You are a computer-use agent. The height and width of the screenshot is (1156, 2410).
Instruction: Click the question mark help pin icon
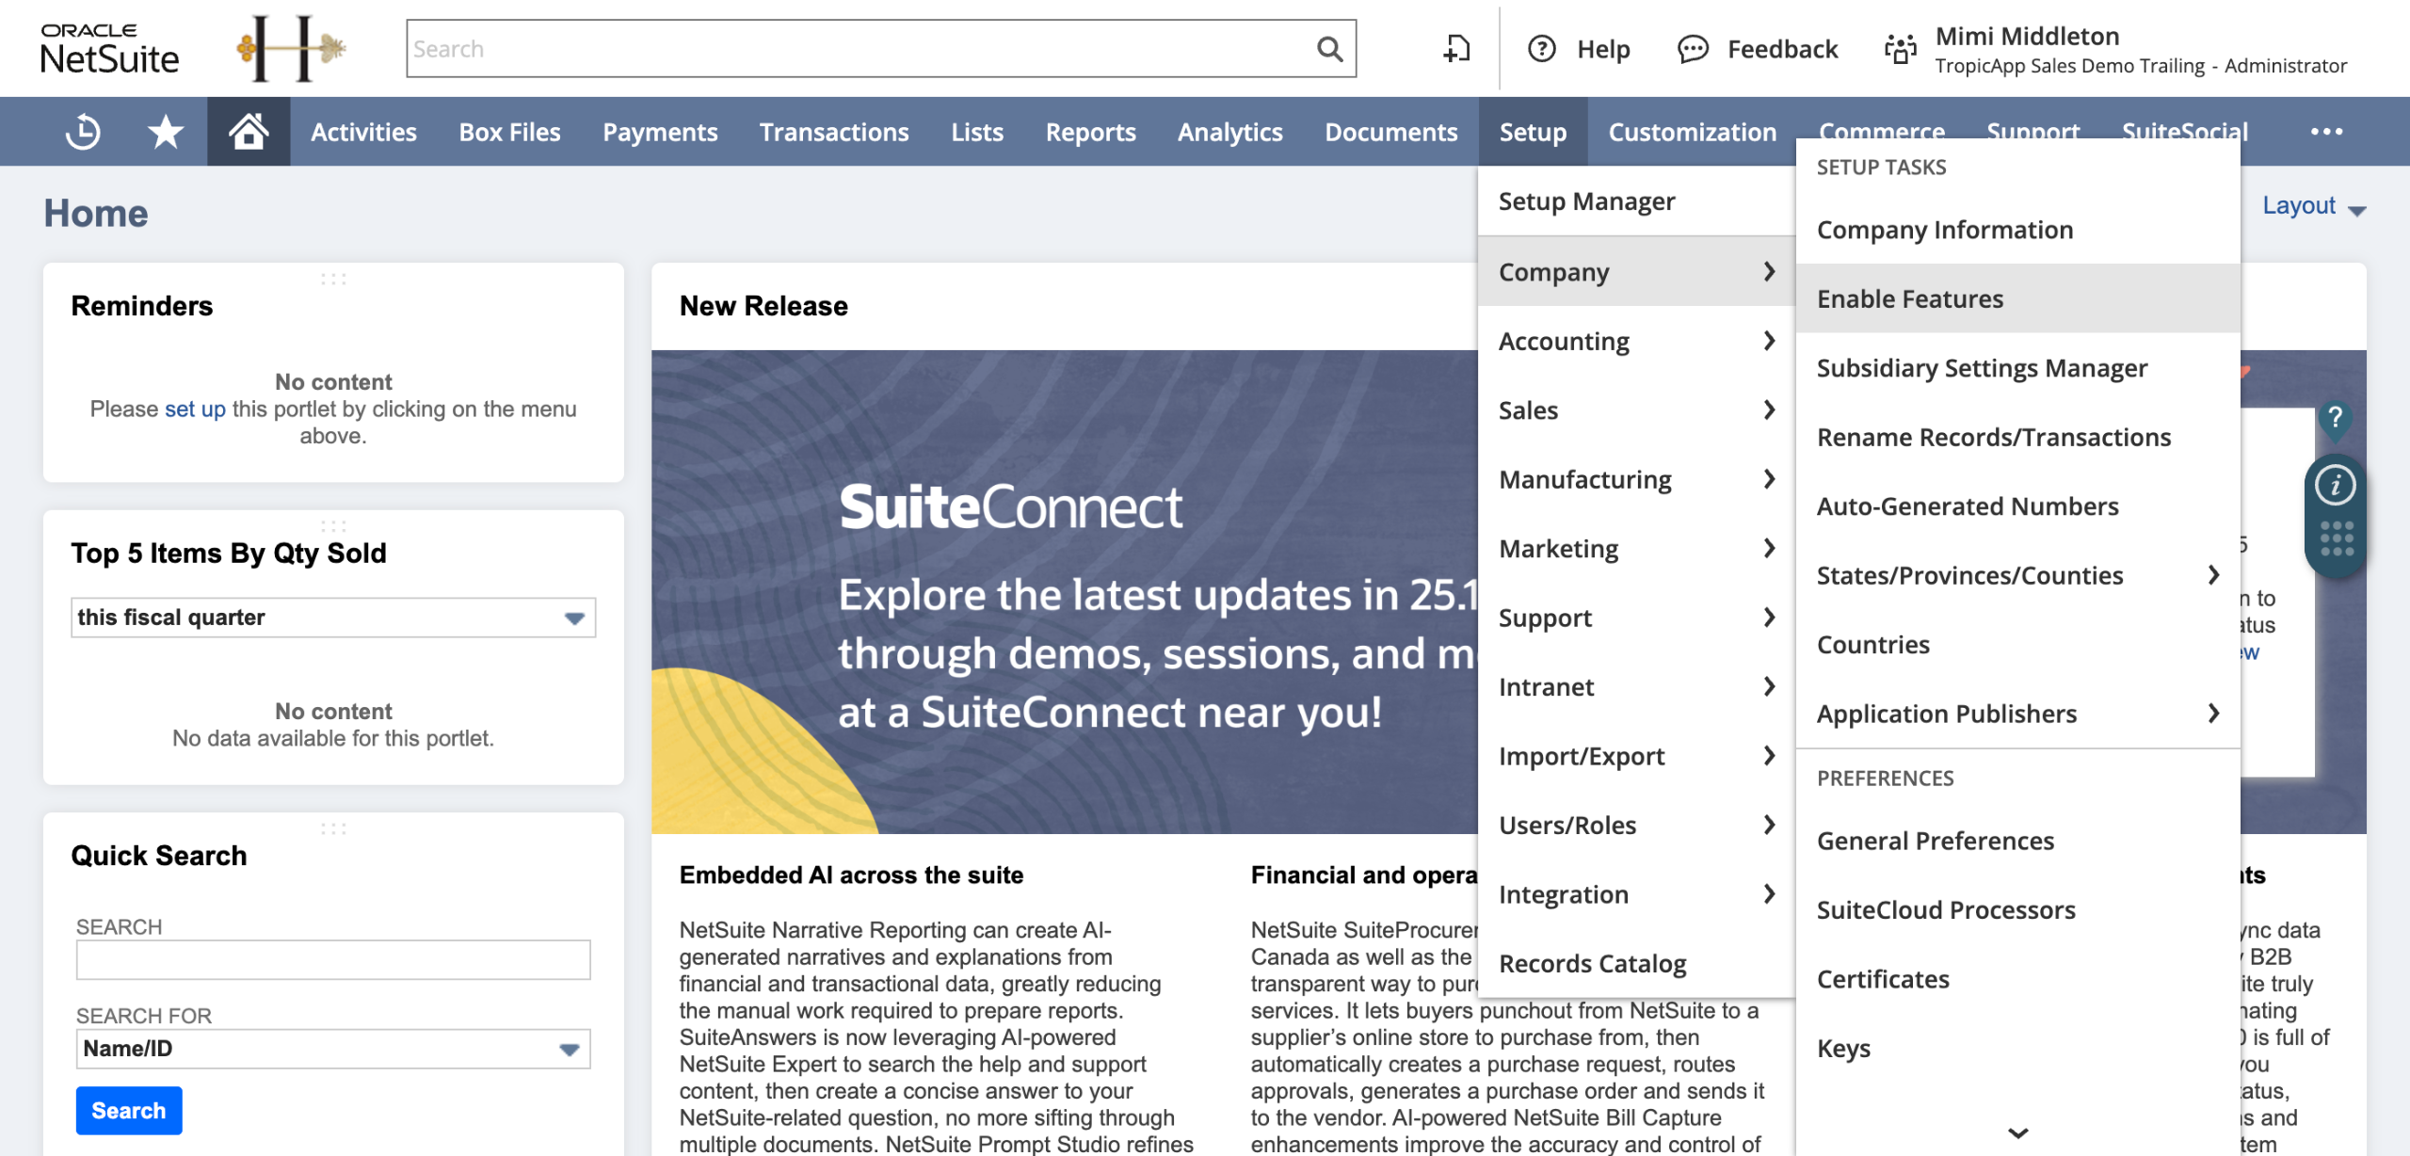(x=2335, y=418)
